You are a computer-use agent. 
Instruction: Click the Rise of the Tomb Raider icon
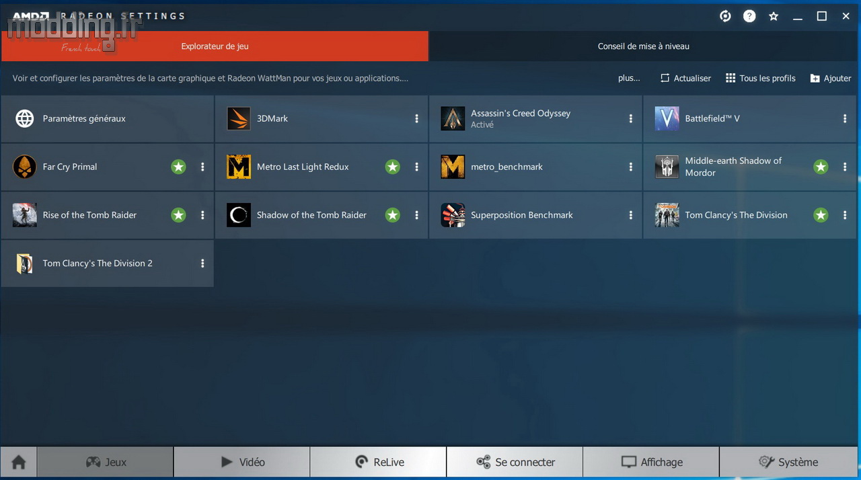tap(25, 215)
